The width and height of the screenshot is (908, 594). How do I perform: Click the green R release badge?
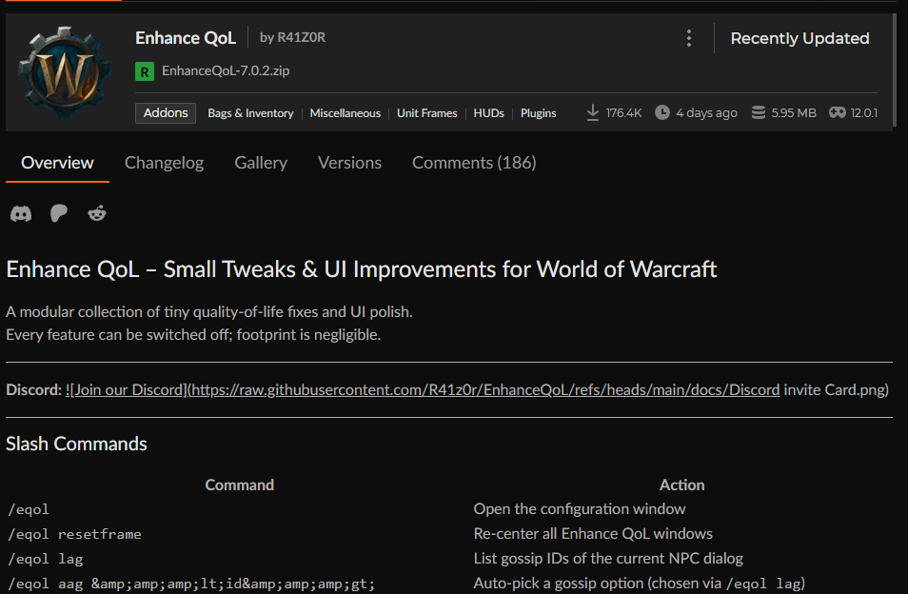(x=145, y=71)
